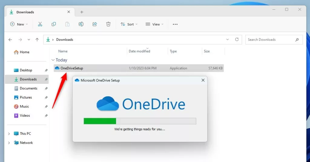Open Home in the sidebar
The height and width of the screenshot is (162, 310).
pyautogui.click(x=22, y=52)
